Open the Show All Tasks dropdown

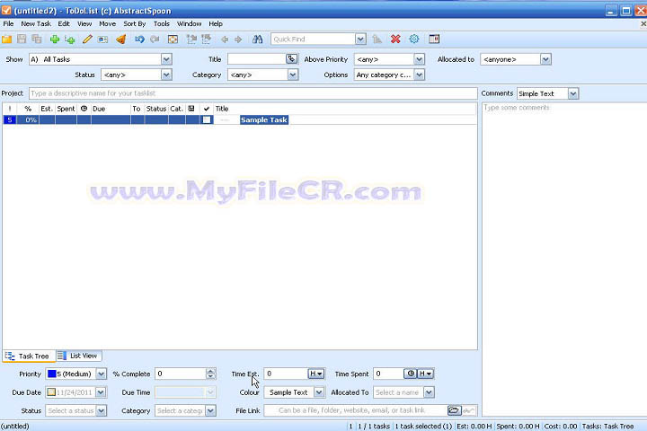(166, 59)
